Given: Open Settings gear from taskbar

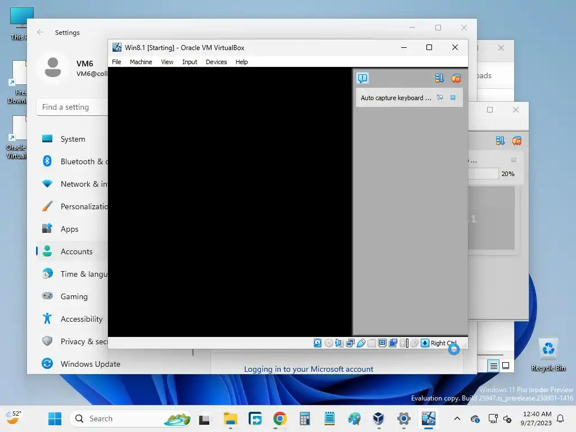Looking at the screenshot, I should click(x=403, y=418).
